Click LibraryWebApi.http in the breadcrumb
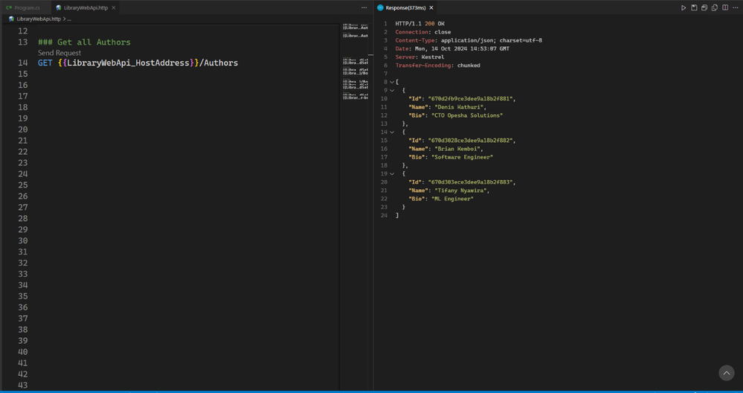Screen dimensions: 743x393 click(38, 19)
